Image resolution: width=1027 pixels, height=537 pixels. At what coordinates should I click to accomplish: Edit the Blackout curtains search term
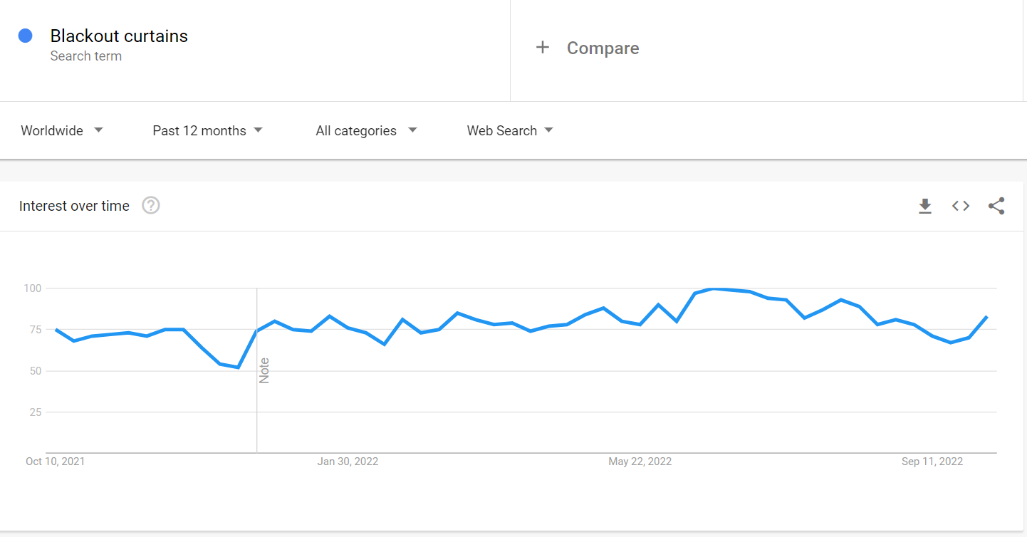pos(119,36)
